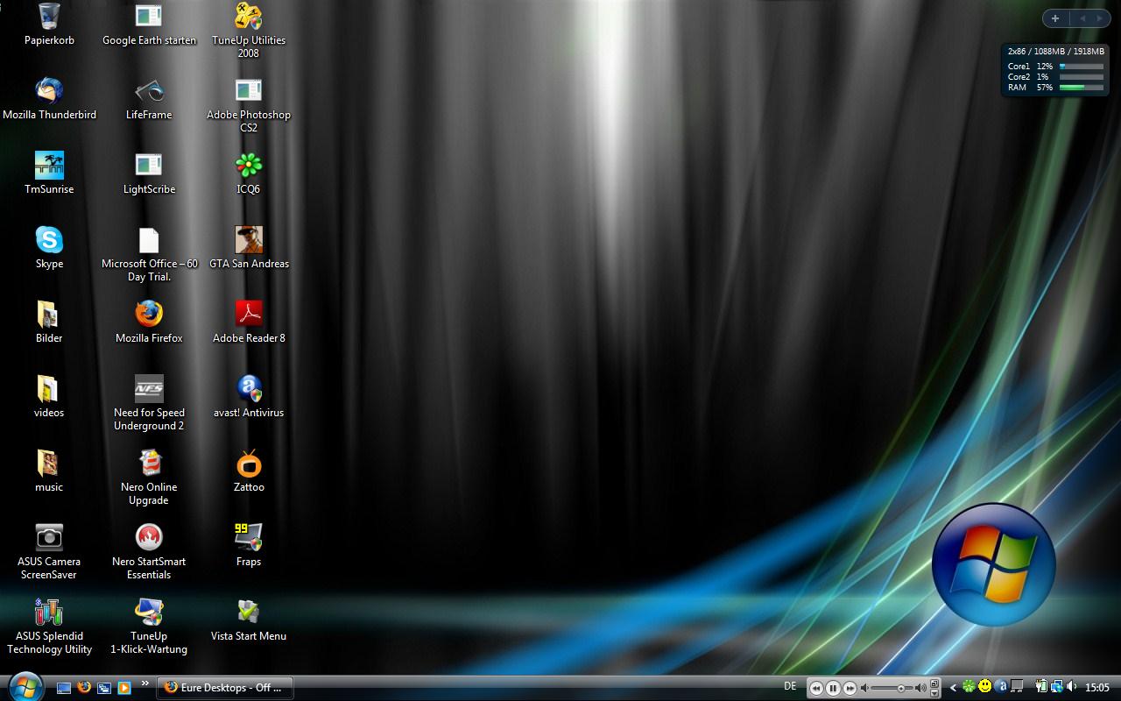
Task: Go to next sidebar gadgets page
Action: (1100, 18)
